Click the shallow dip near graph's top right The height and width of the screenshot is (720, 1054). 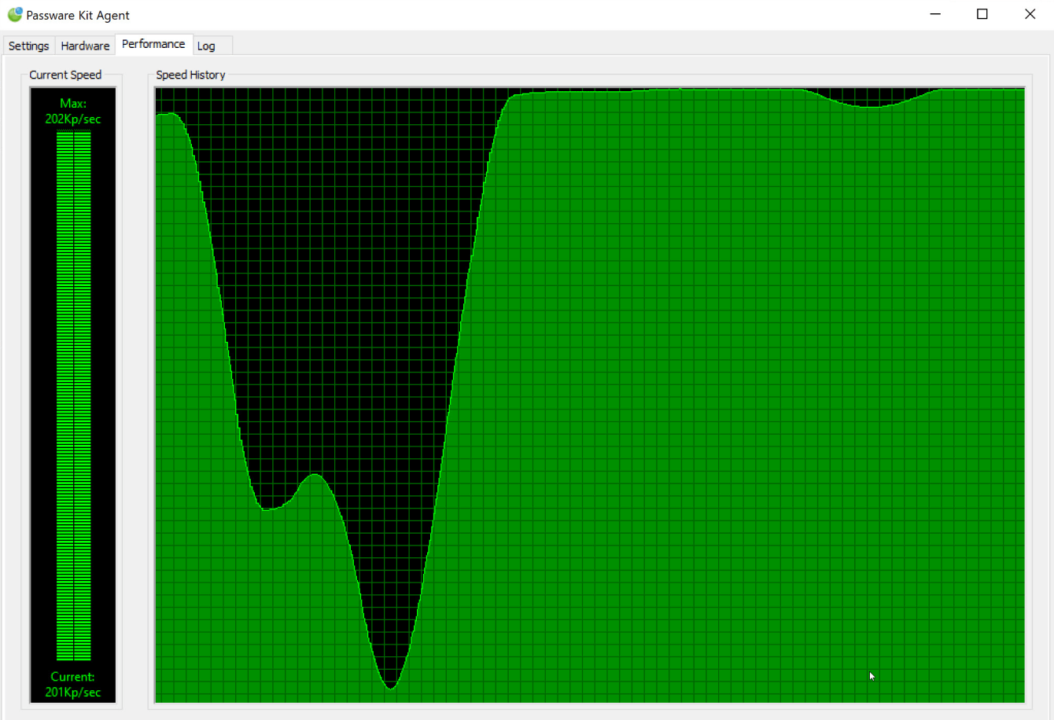869,107
